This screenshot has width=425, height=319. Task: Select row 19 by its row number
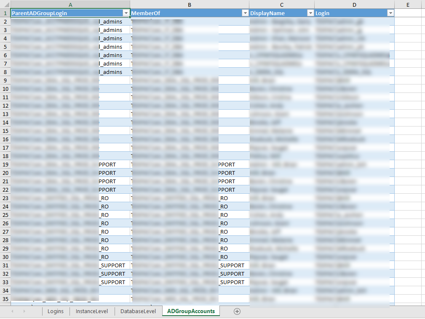[5, 164]
